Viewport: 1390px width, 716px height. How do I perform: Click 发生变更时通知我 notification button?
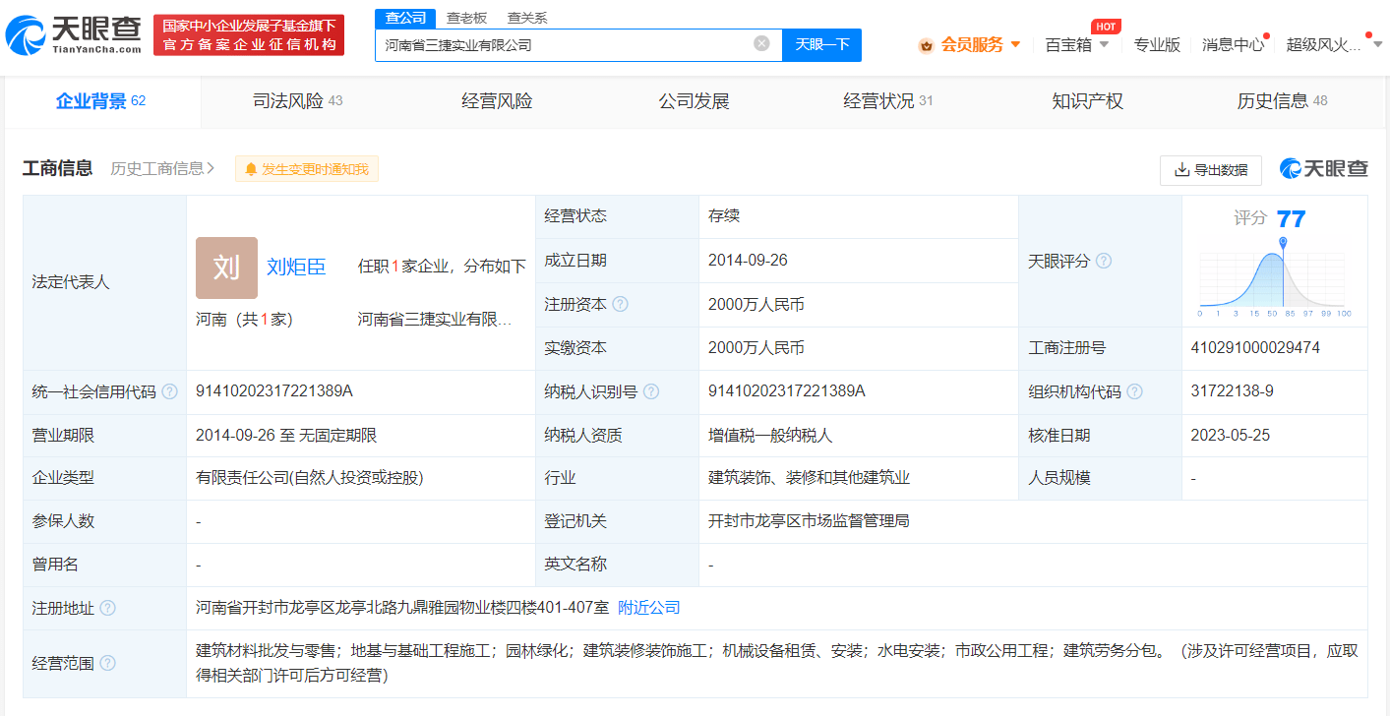pyautogui.click(x=307, y=169)
